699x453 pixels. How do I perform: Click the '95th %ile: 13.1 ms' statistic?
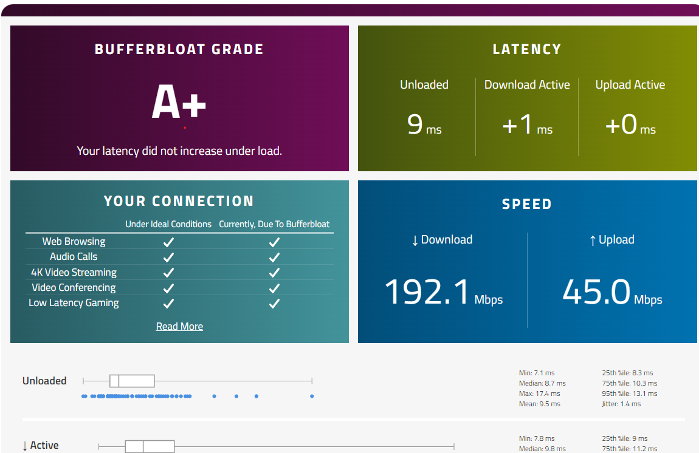tap(630, 393)
